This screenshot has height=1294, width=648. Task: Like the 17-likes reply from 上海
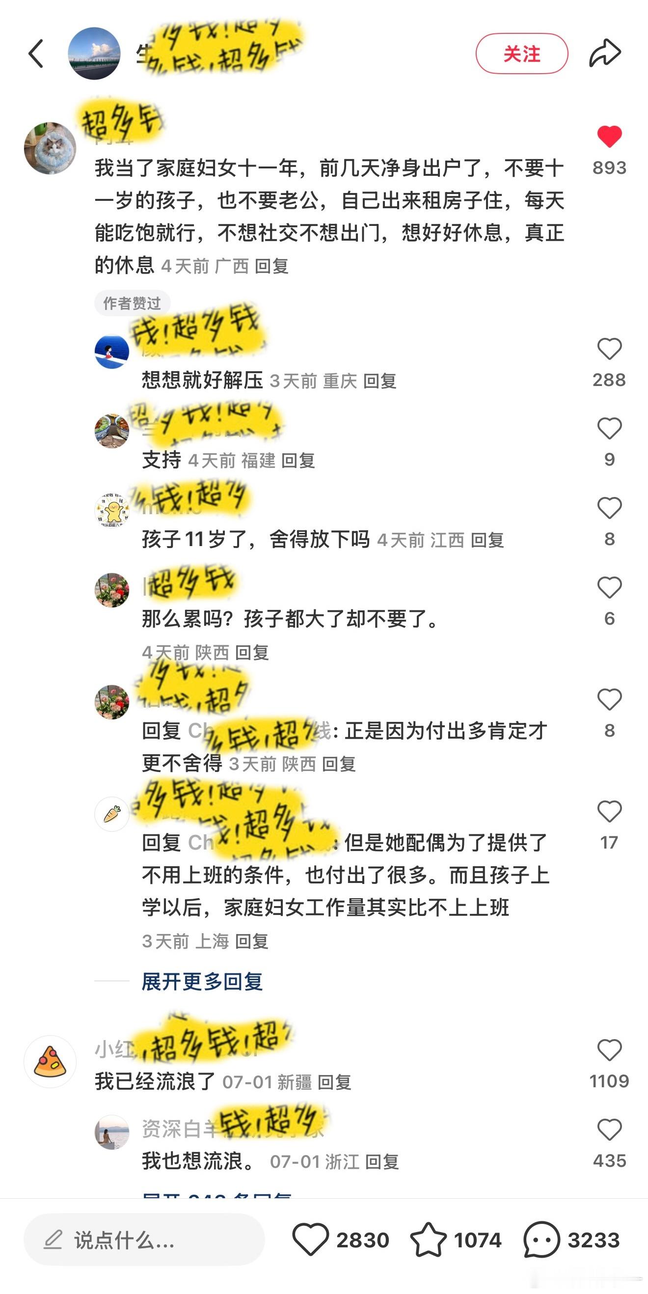click(609, 811)
